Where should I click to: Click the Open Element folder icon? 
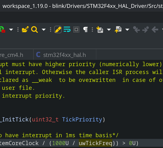coord(25,30)
